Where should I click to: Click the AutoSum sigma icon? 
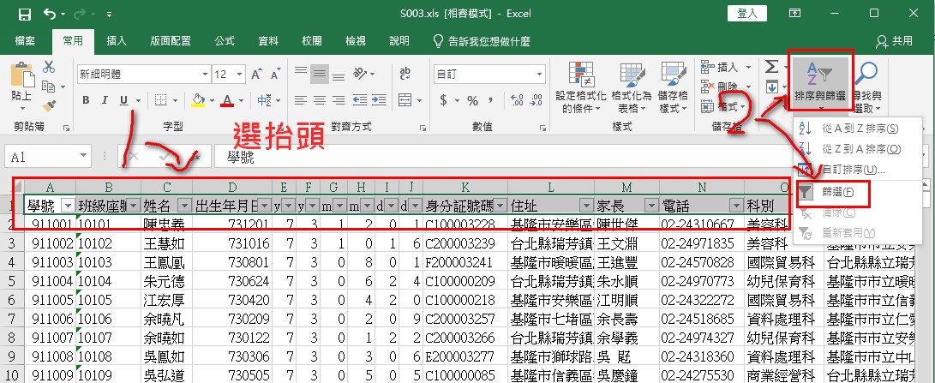click(x=771, y=66)
